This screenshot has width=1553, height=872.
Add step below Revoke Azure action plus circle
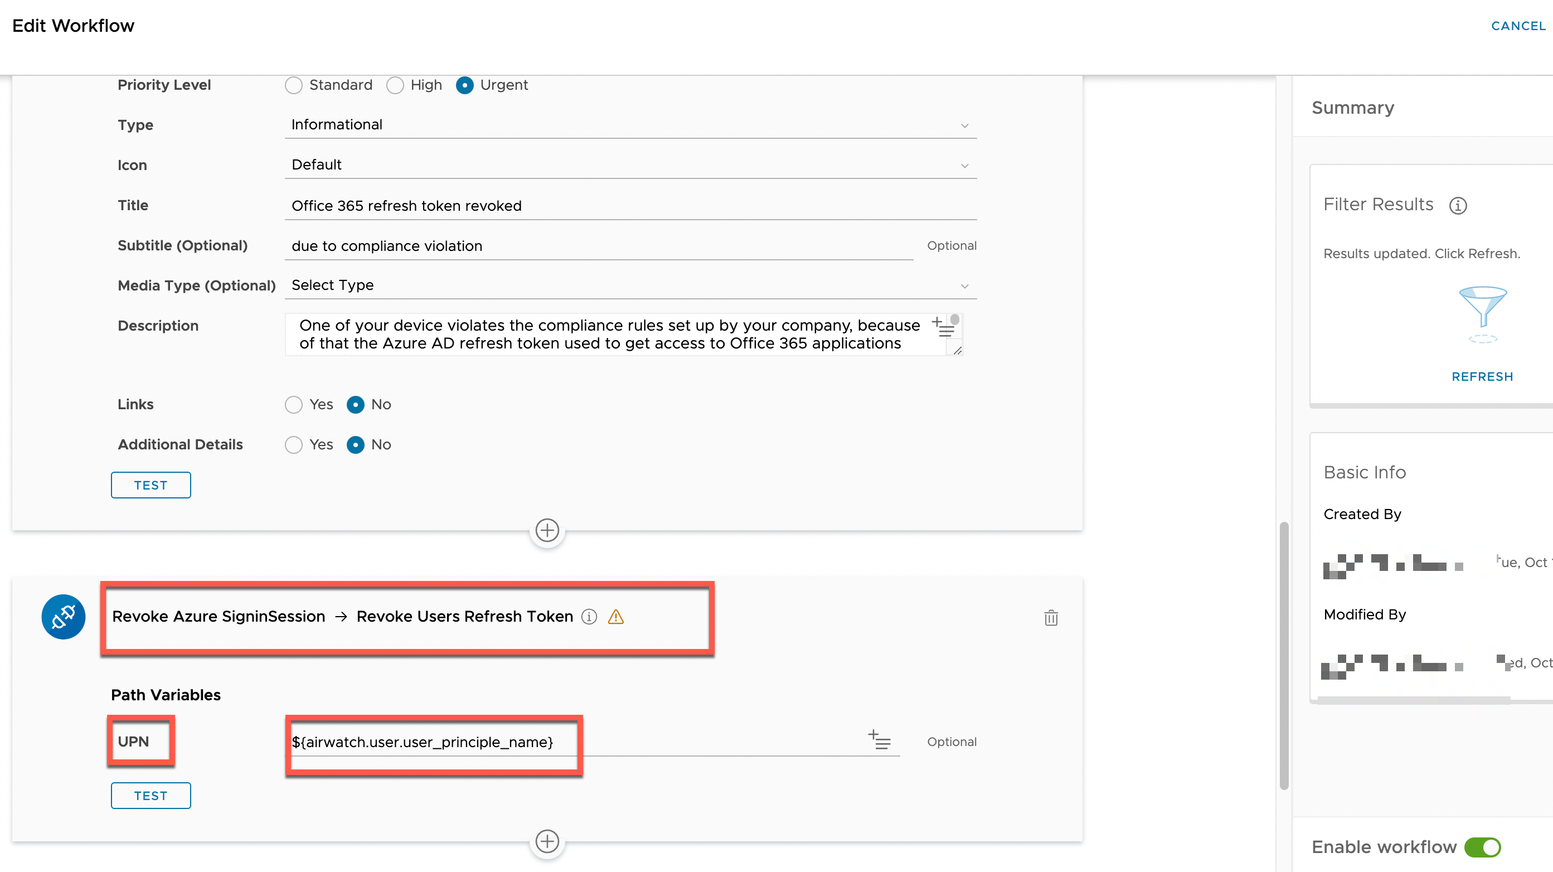click(x=547, y=841)
